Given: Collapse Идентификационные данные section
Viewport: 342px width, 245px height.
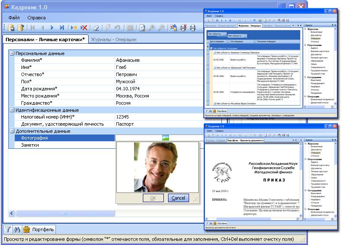Looking at the screenshot, I should 12,110.
